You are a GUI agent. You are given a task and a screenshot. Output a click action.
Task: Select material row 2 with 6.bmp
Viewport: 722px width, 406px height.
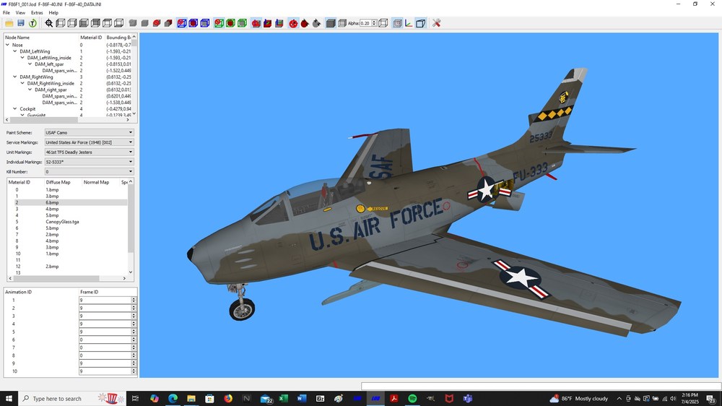click(68, 202)
